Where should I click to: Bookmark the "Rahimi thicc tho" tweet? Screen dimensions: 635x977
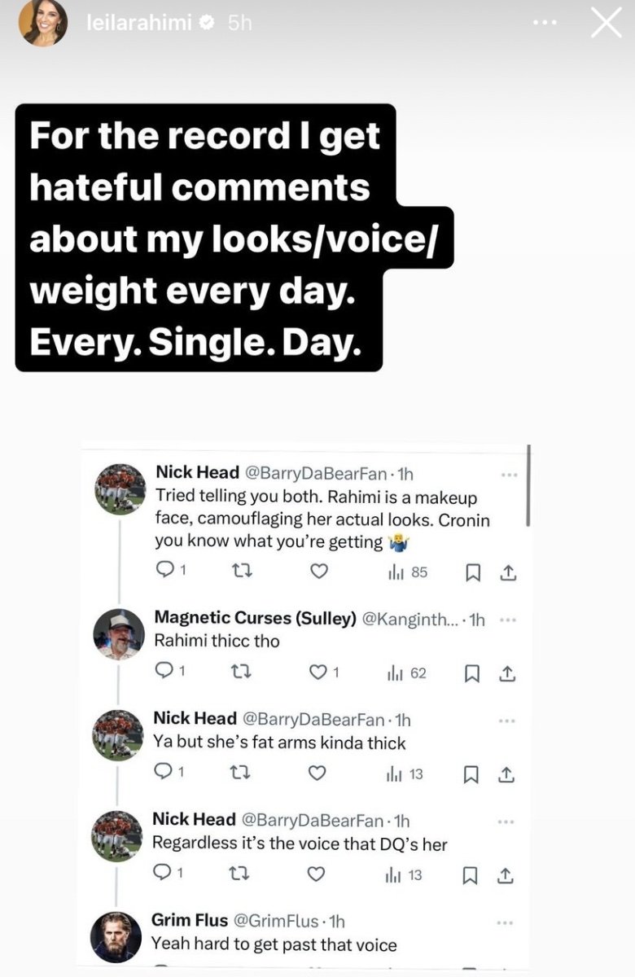coord(471,673)
